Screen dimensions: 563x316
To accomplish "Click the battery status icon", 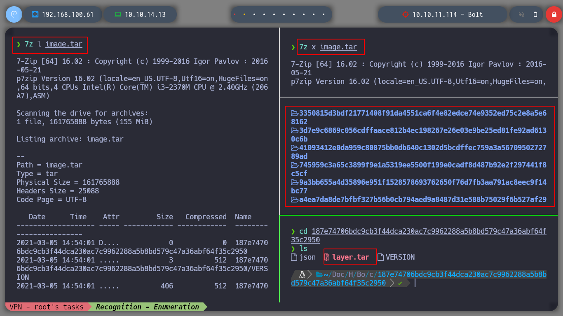I will coord(535,14).
